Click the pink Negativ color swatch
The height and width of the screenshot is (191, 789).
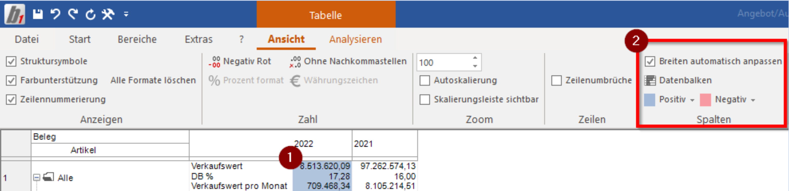[x=705, y=100]
